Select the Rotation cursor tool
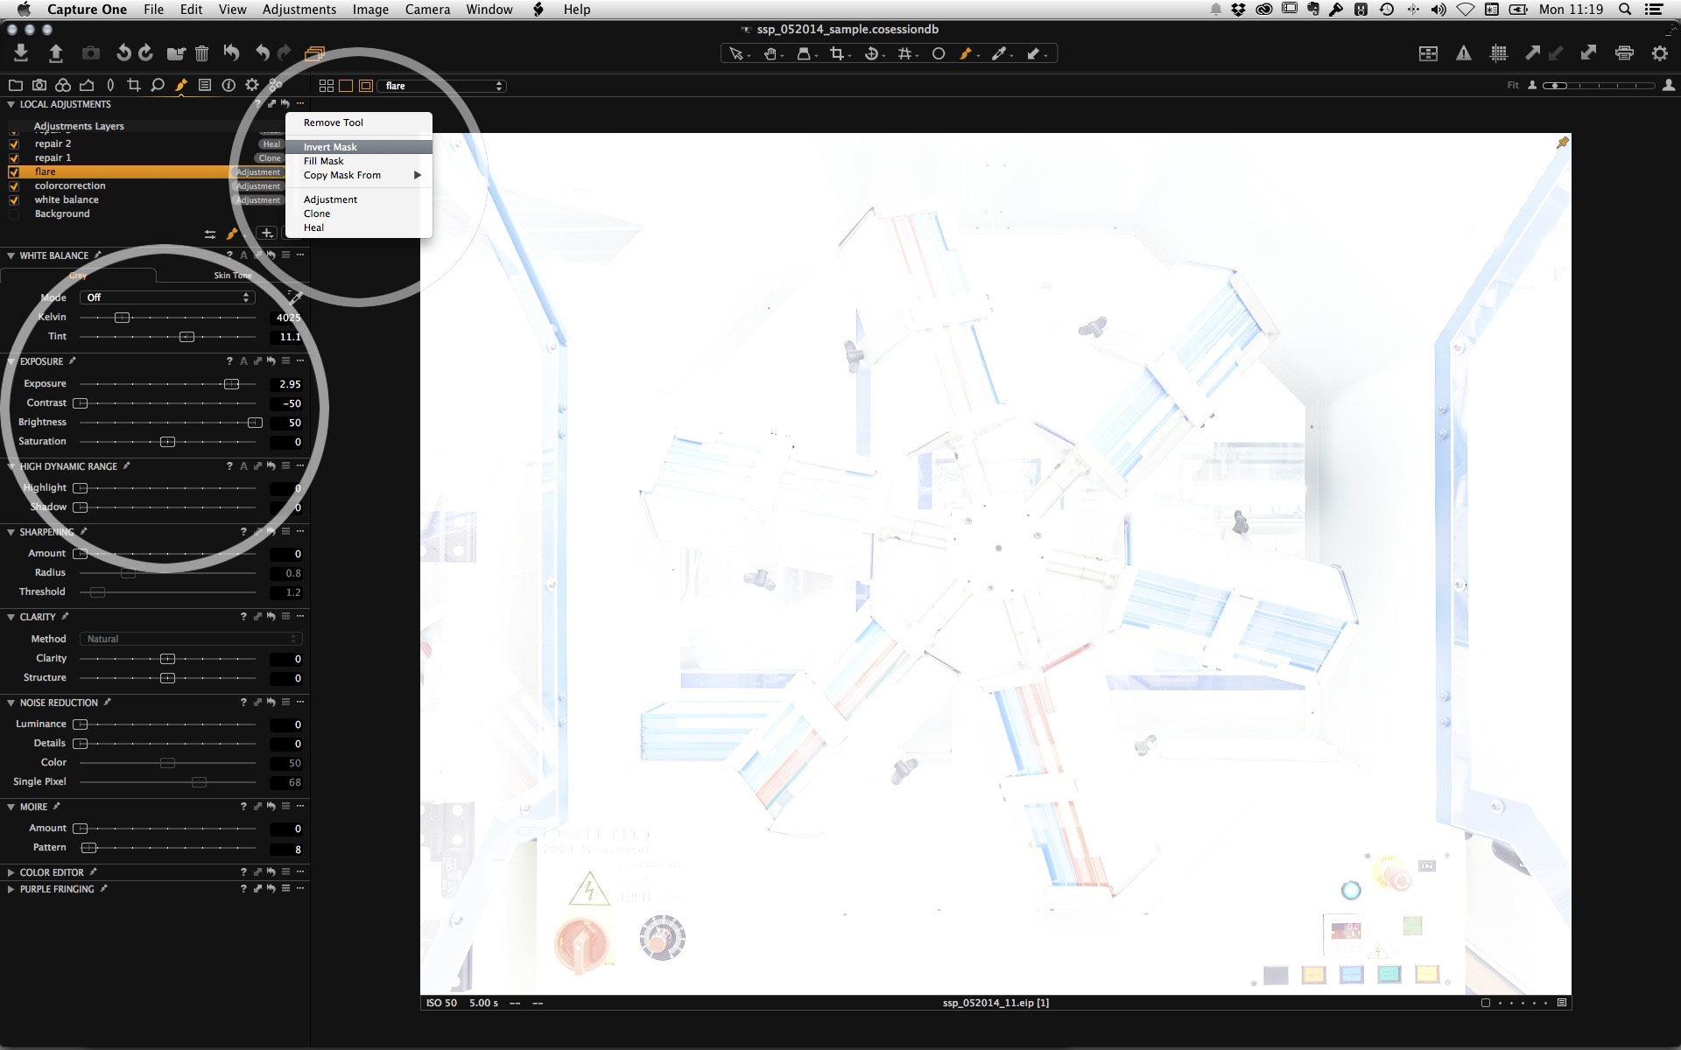Image resolution: width=1681 pixels, height=1050 pixels. pos(872,54)
